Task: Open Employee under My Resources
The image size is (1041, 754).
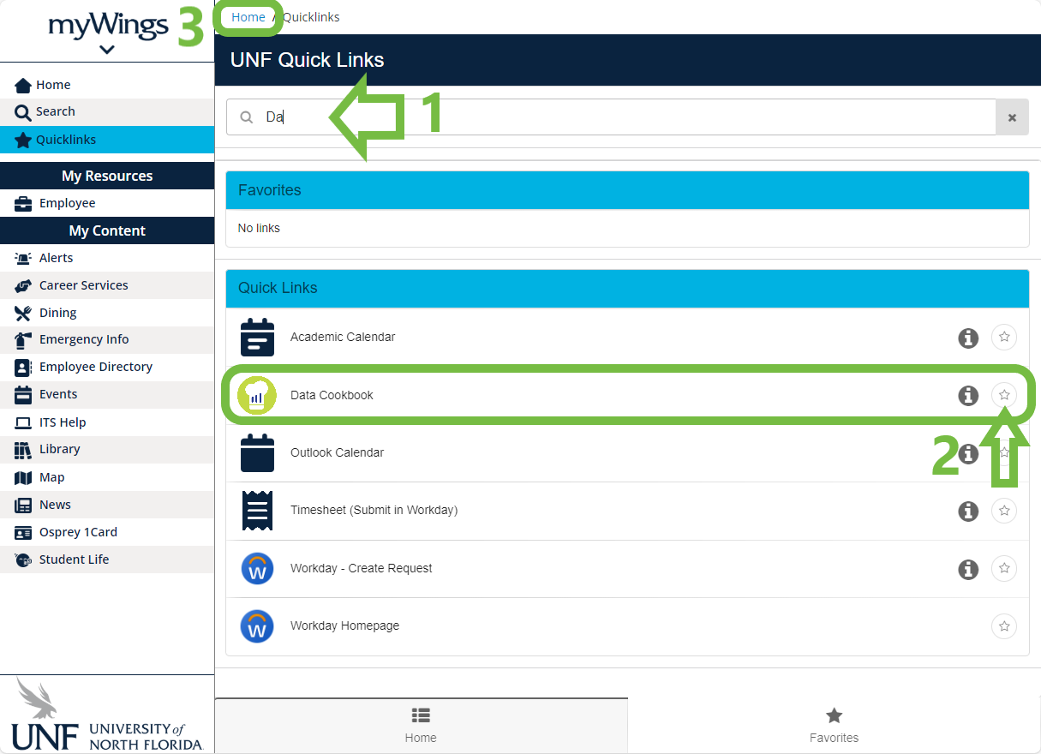Action: click(x=107, y=203)
